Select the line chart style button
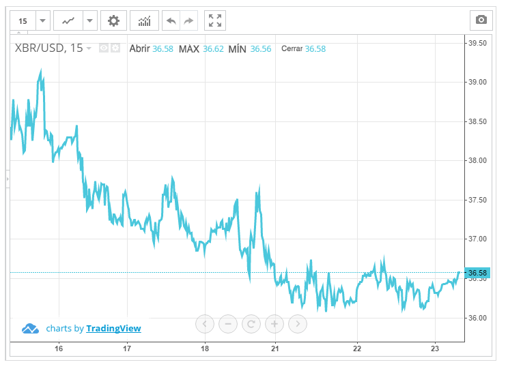This screenshot has height=371, width=508. pyautogui.click(x=68, y=20)
